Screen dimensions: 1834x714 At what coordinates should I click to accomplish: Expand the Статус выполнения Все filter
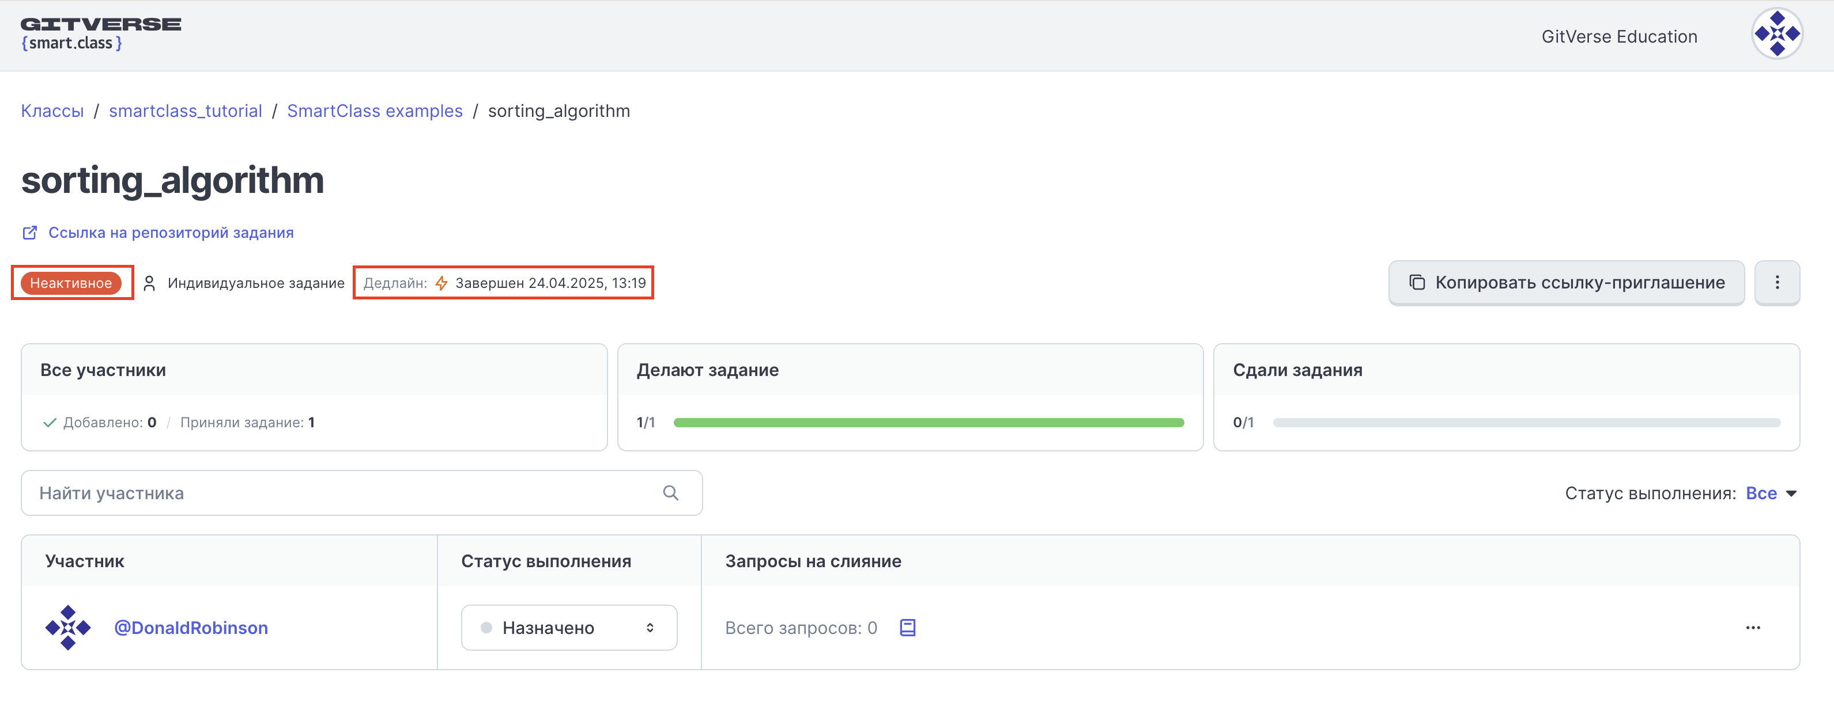1771,493
